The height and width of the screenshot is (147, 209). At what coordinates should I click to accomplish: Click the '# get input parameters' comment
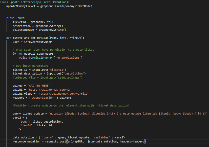tap(31, 66)
